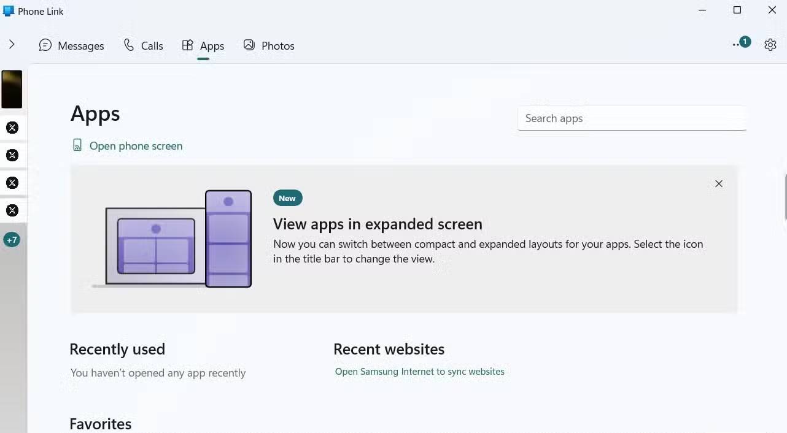
Task: Show the +7 additional notifications
Action: [12, 240]
